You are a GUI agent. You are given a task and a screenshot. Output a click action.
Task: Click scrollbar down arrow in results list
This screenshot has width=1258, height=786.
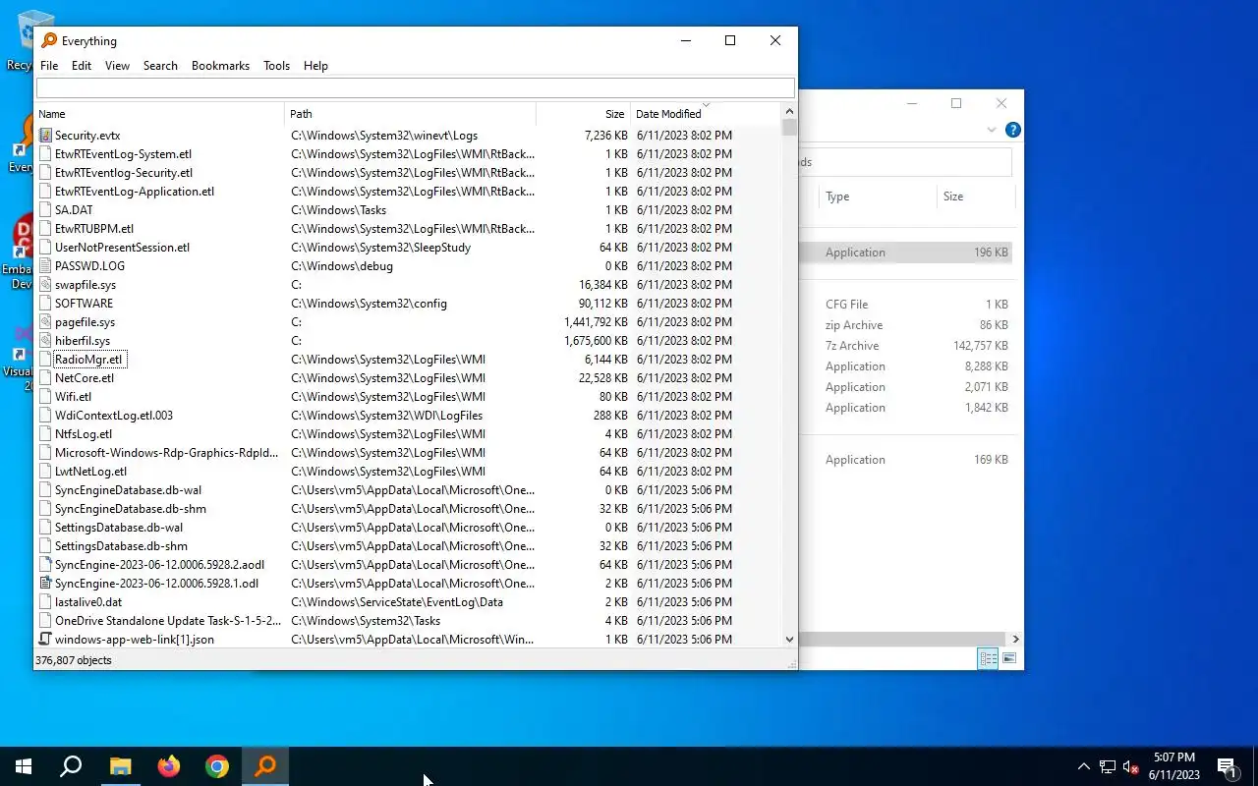(x=789, y=639)
